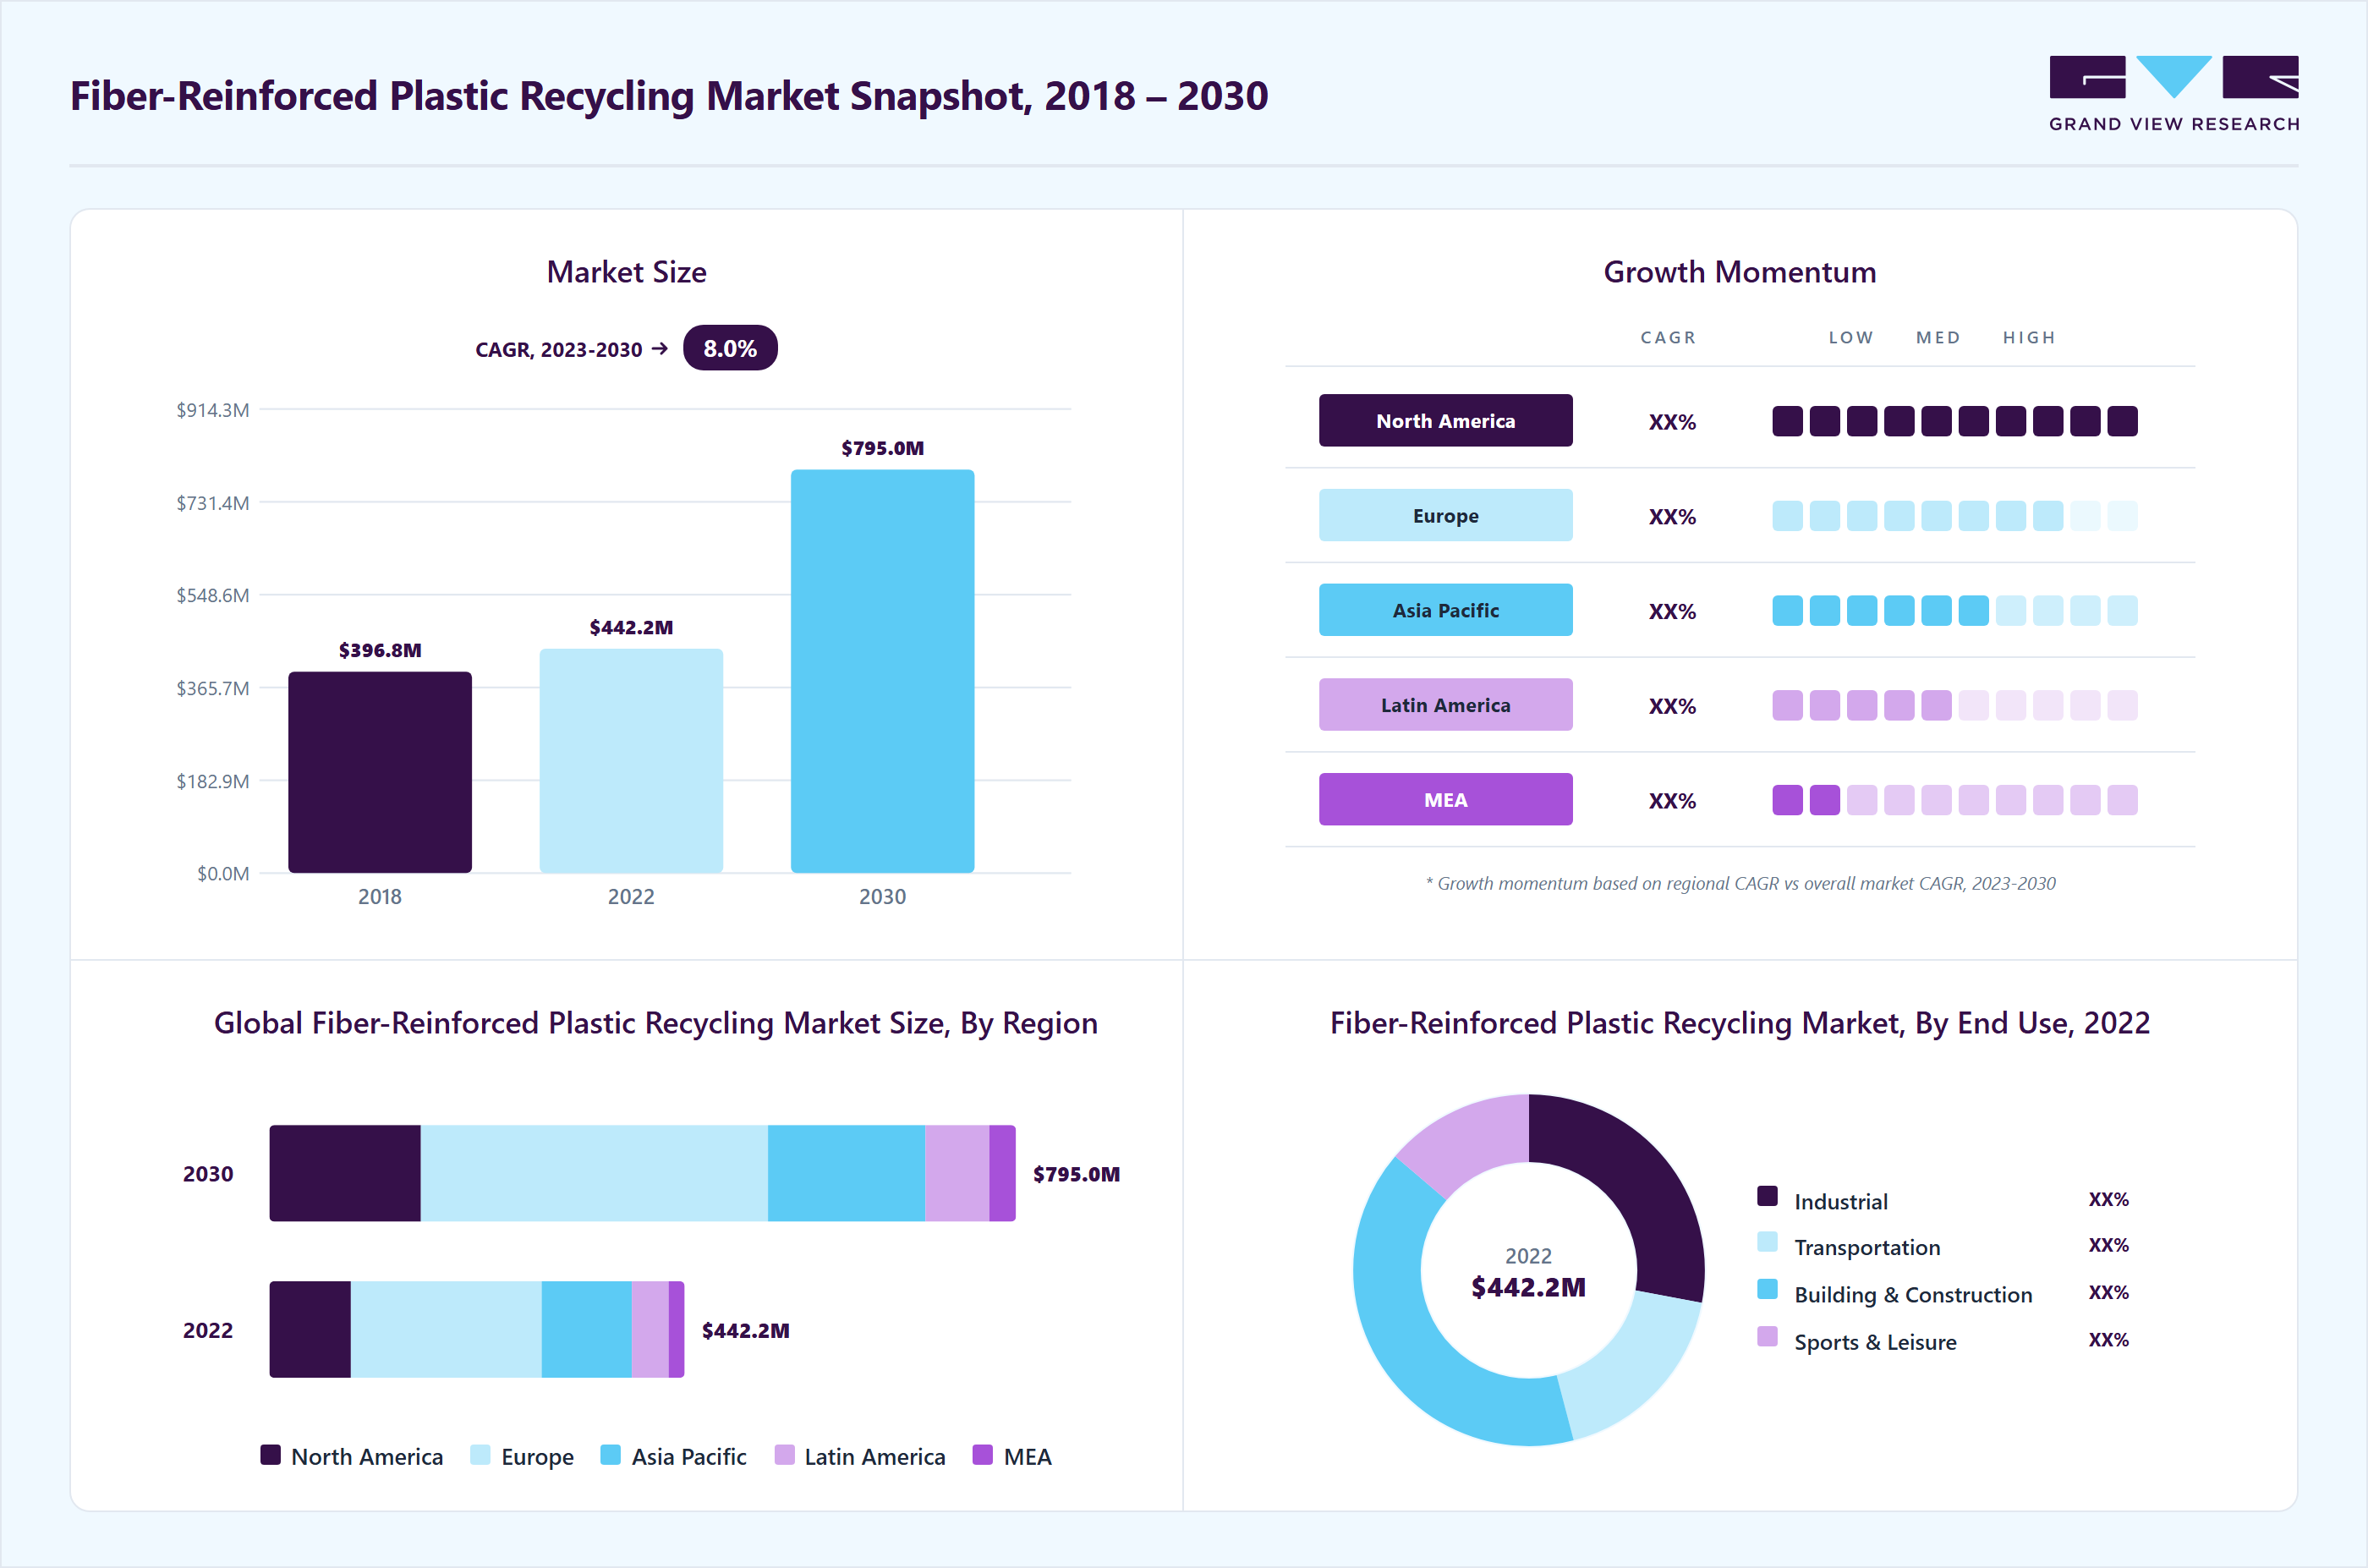Click the Latin America growth label
Screen dimensions: 2368x1568
coord(1445,705)
